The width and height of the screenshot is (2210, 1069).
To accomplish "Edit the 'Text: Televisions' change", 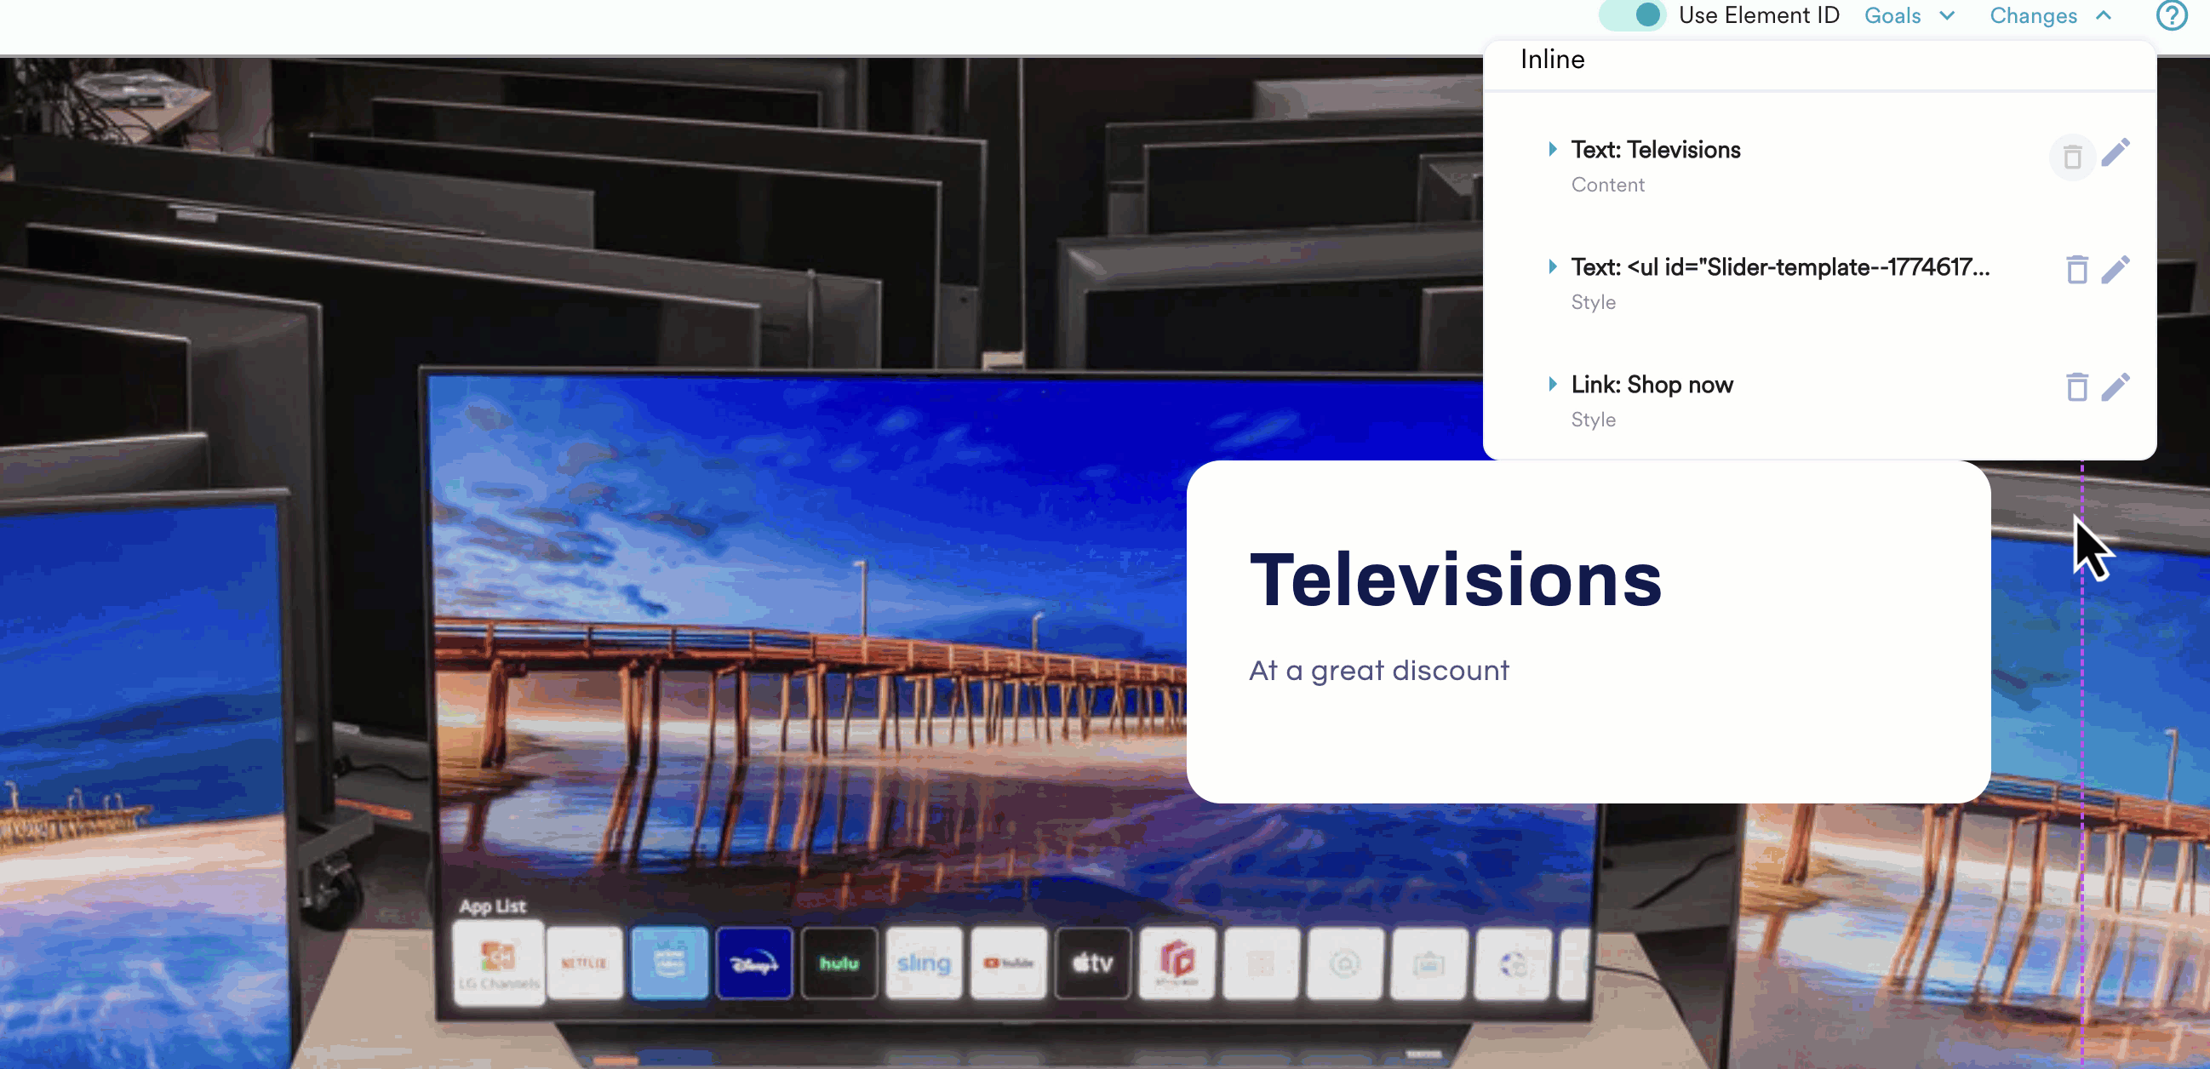I will tap(2115, 151).
